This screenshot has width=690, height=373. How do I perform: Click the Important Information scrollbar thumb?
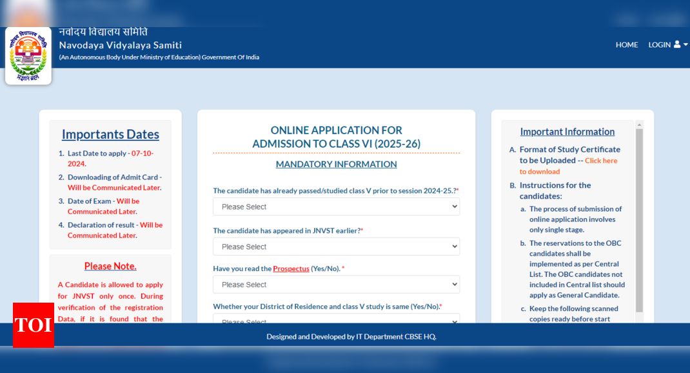640,220
